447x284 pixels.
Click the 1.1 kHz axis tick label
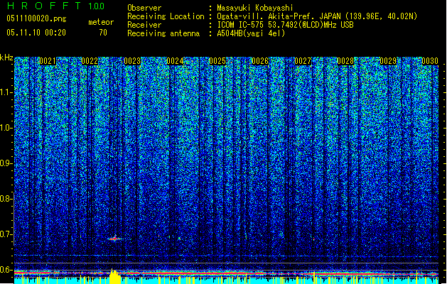click(x=6, y=92)
